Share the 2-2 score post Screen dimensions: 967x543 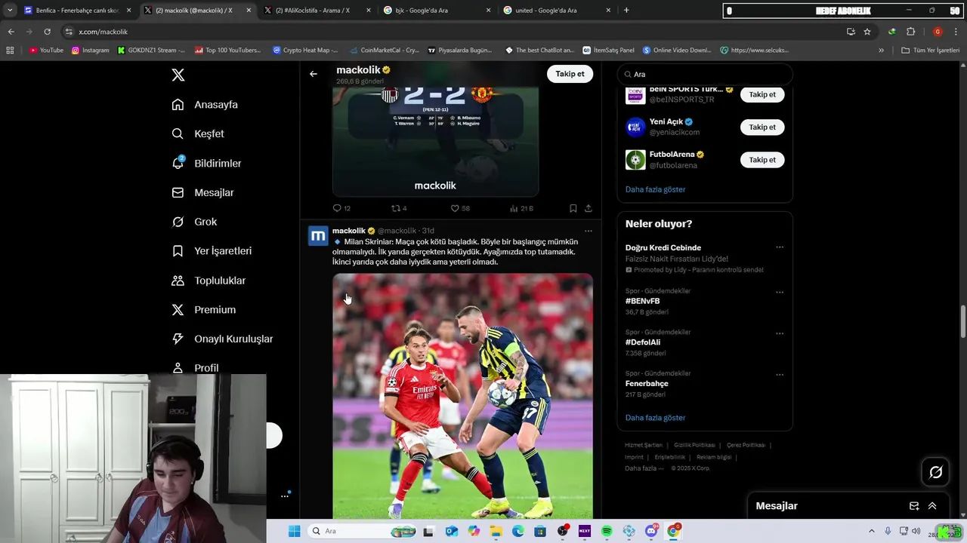point(588,208)
